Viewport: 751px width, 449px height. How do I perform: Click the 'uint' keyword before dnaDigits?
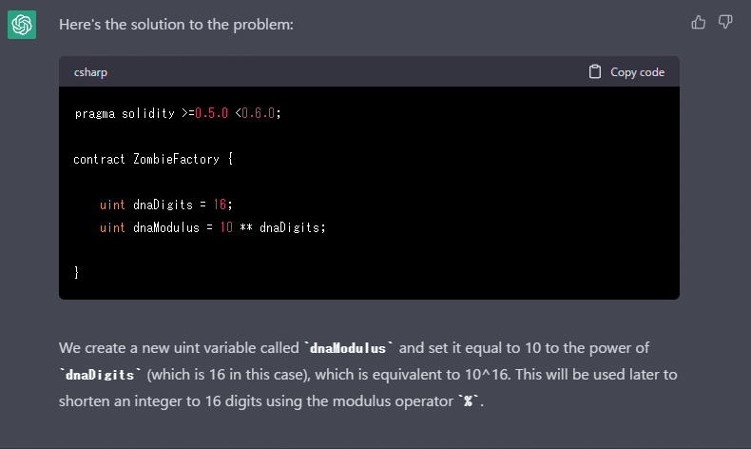[x=112, y=205]
